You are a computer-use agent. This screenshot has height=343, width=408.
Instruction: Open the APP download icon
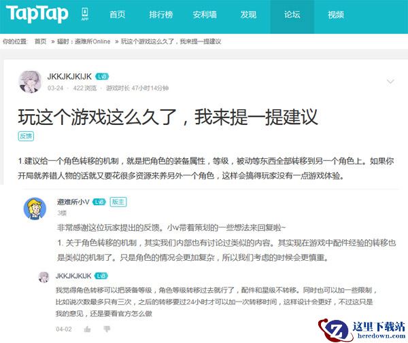(x=85, y=14)
